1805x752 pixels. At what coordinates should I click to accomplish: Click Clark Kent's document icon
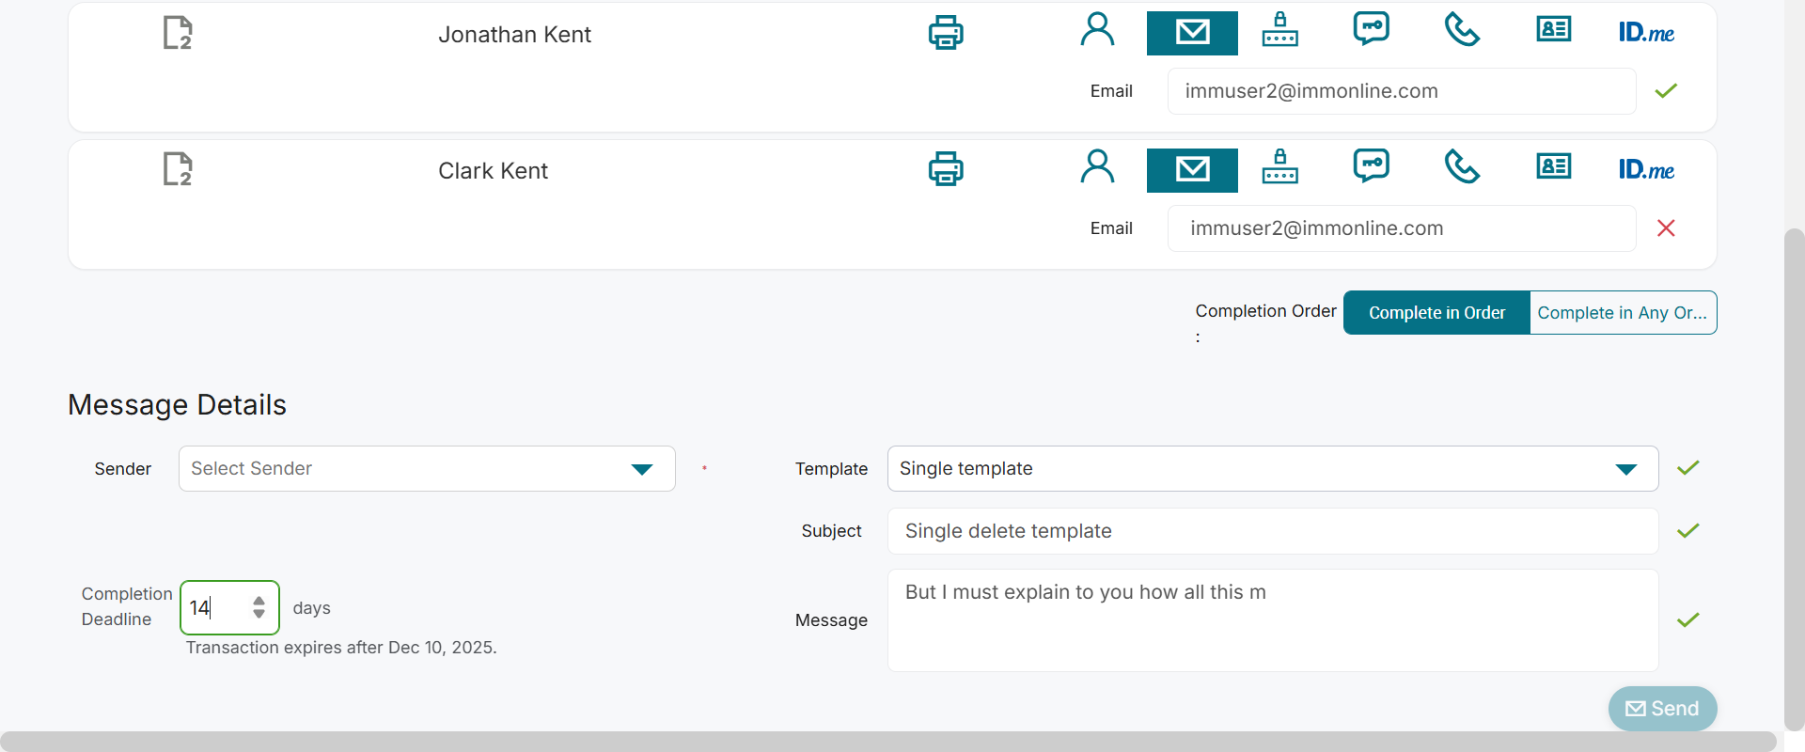pos(178,169)
